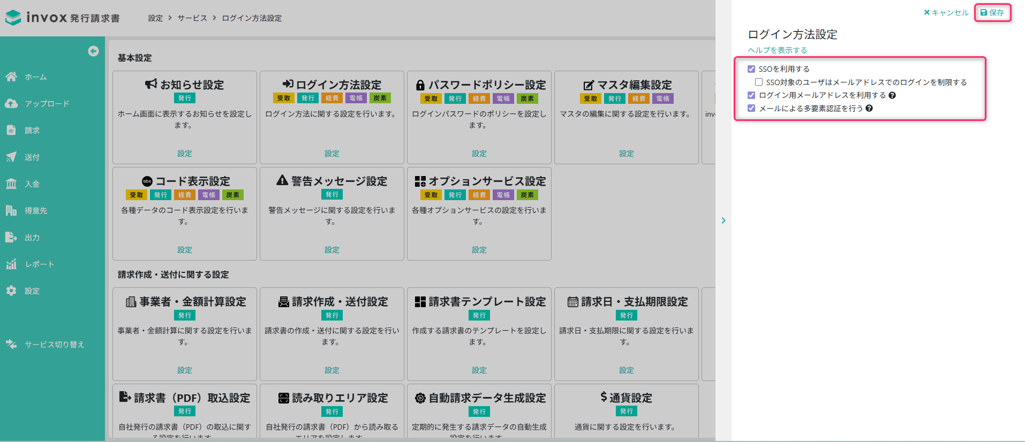
Task: Click the Settings gear icon in sidebar
Action: pyautogui.click(x=11, y=291)
